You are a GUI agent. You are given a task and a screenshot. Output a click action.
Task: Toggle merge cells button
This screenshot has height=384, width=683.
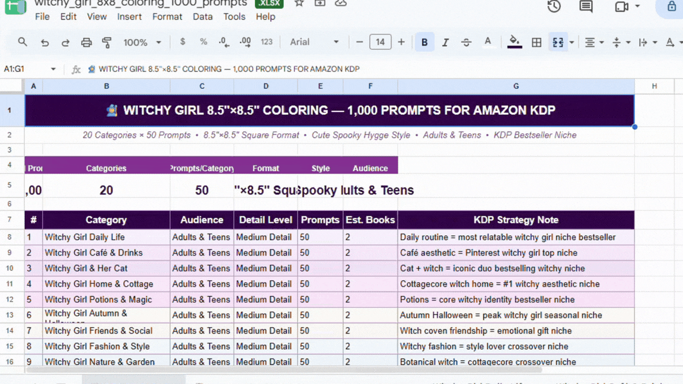coord(558,42)
